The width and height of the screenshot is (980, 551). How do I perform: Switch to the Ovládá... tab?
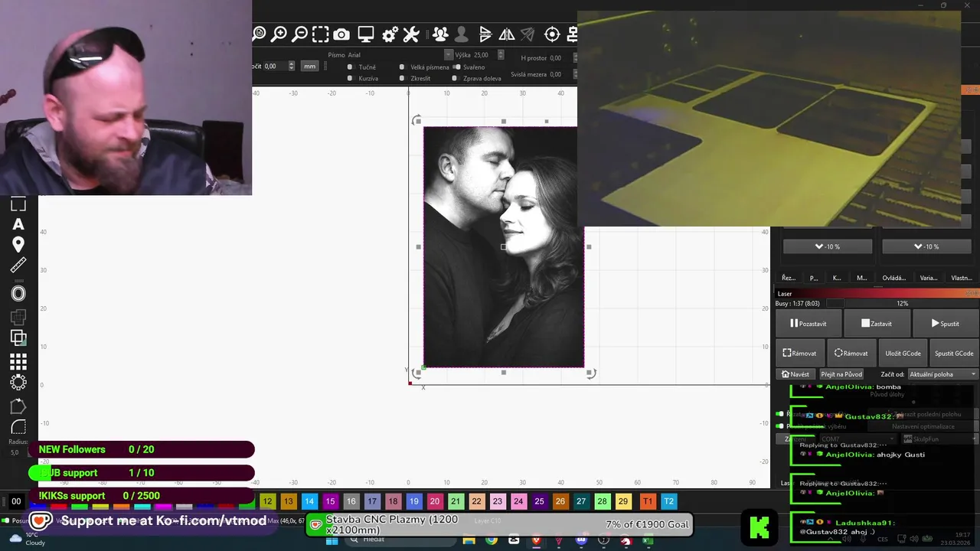(x=893, y=278)
